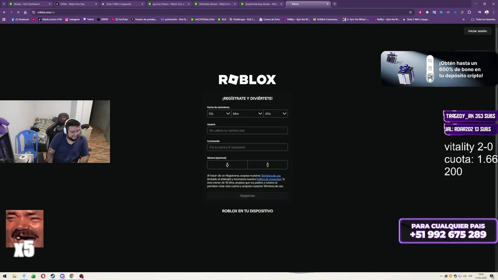The height and width of the screenshot is (280, 498).
Task: Open a new tab with the plus button
Action: (x=335, y=4)
